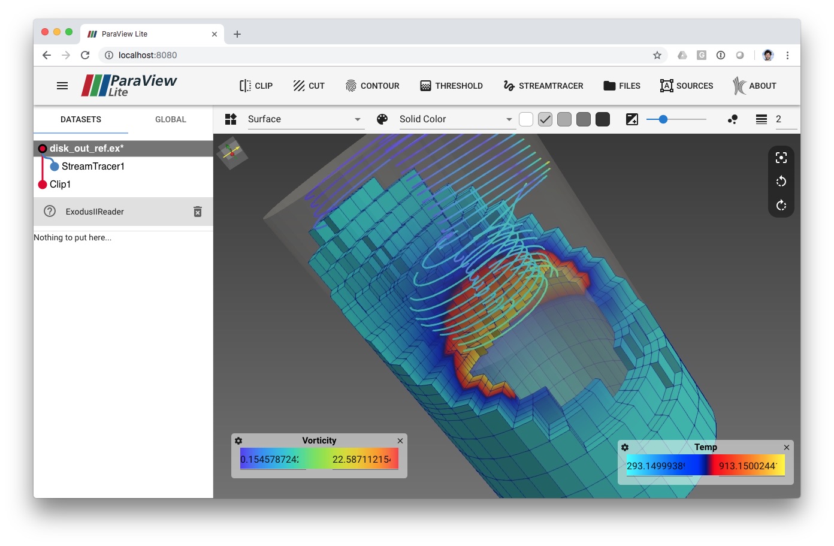The image size is (834, 546).
Task: Click the reset camera icon in viewport
Action: (x=781, y=158)
